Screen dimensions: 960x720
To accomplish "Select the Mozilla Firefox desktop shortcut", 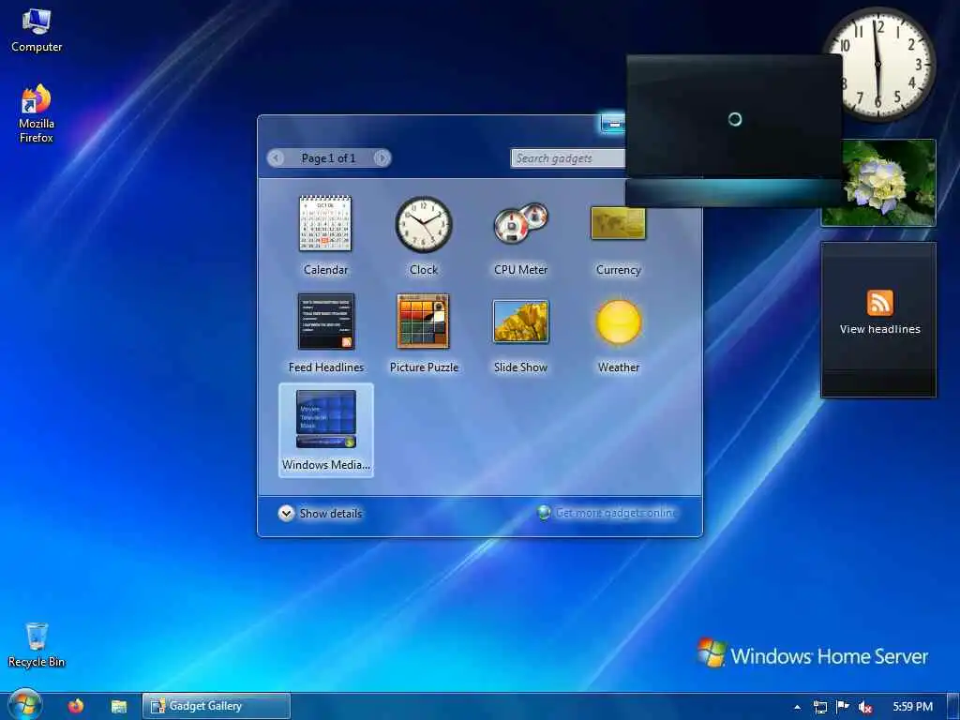I will 37,113.
